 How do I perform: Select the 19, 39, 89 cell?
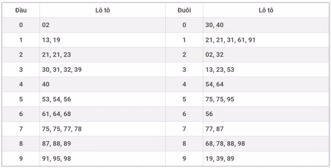pos(220,159)
